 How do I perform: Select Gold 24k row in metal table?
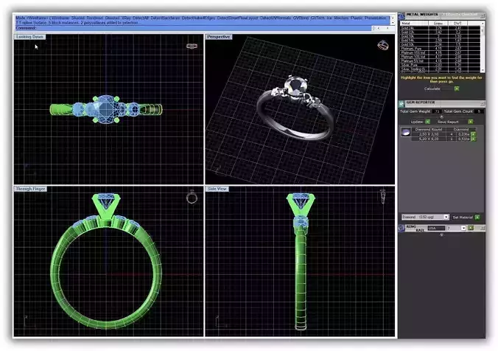[441, 28]
